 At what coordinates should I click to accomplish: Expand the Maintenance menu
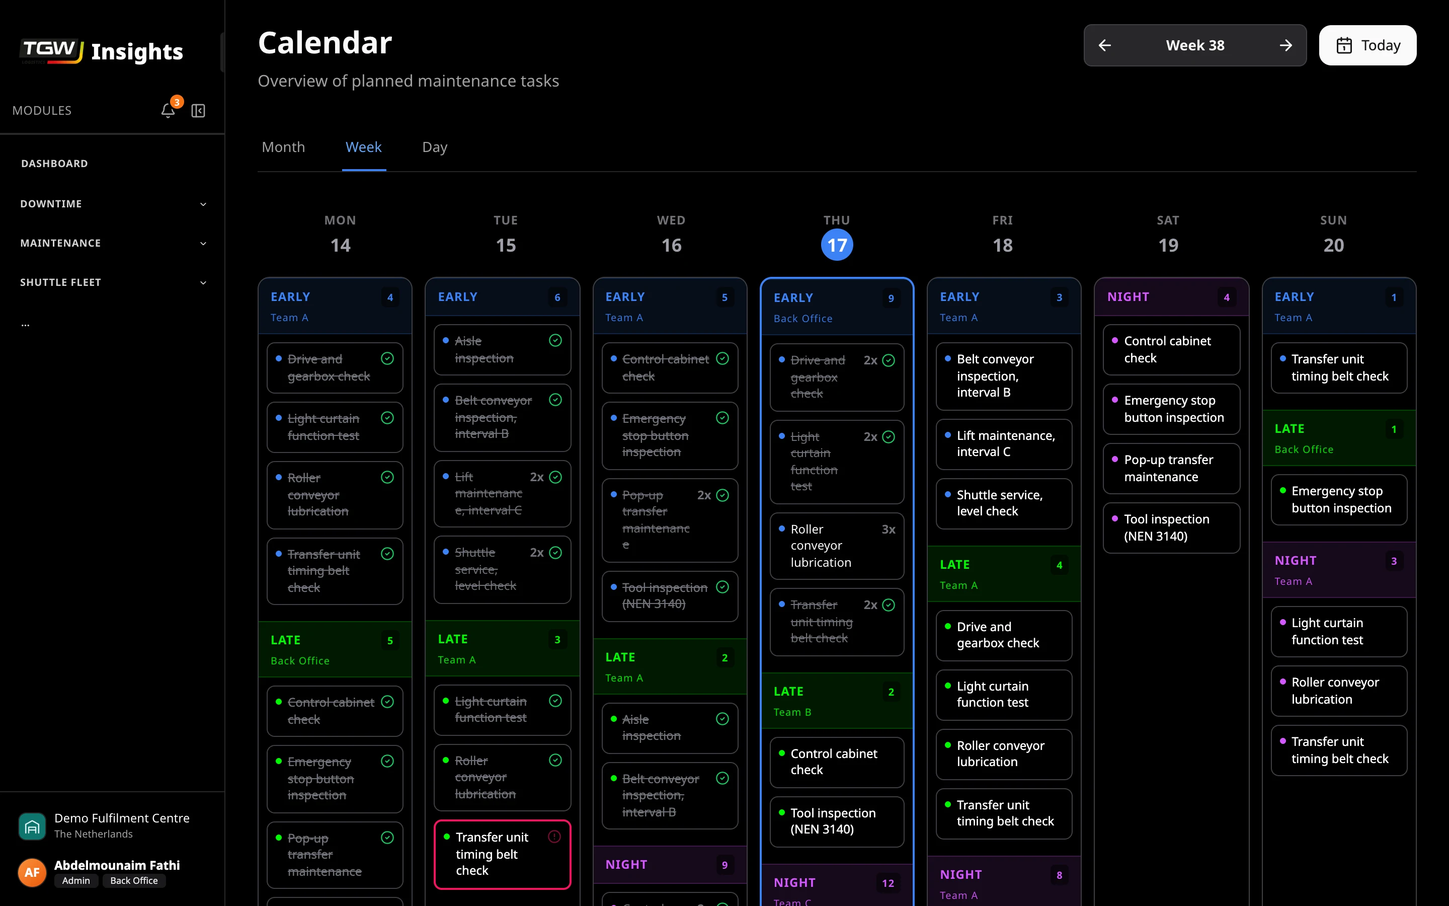click(x=113, y=243)
